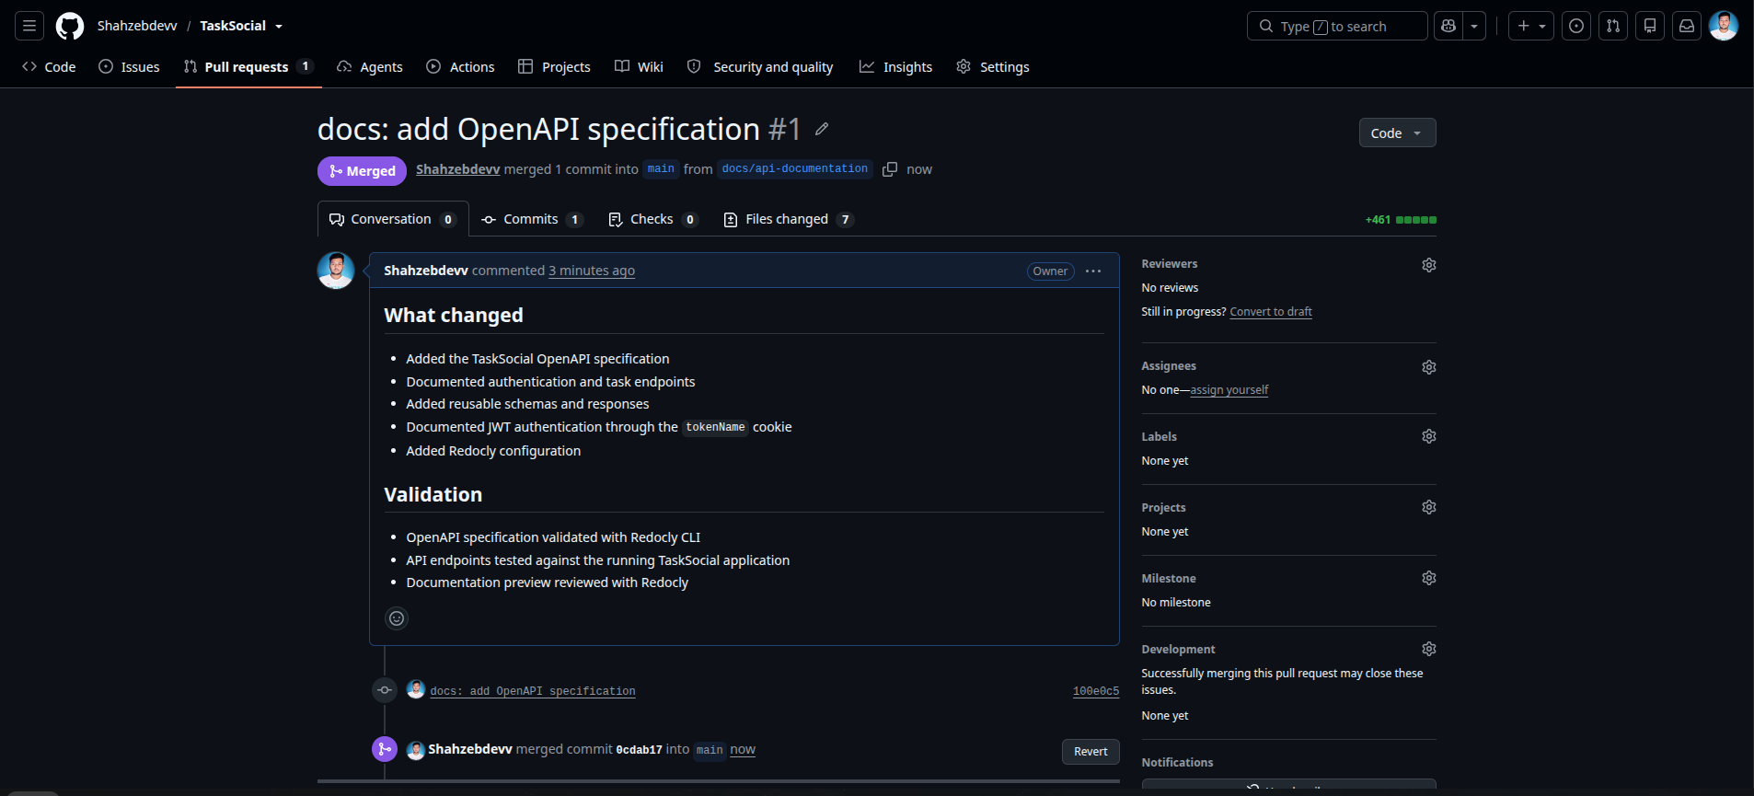
Task: Open the Insights tab
Action: [895, 66]
